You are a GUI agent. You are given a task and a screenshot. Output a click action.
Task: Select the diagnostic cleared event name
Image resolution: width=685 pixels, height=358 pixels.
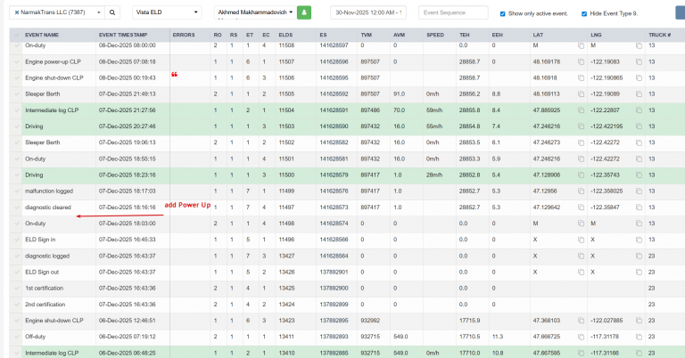[48, 207]
